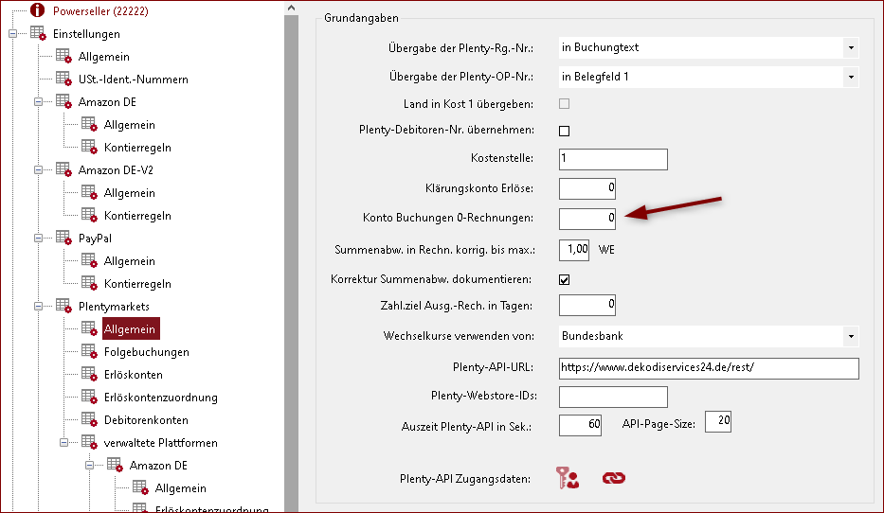Click the table icon beside USt.-Ident.-Nummern

coord(64,79)
